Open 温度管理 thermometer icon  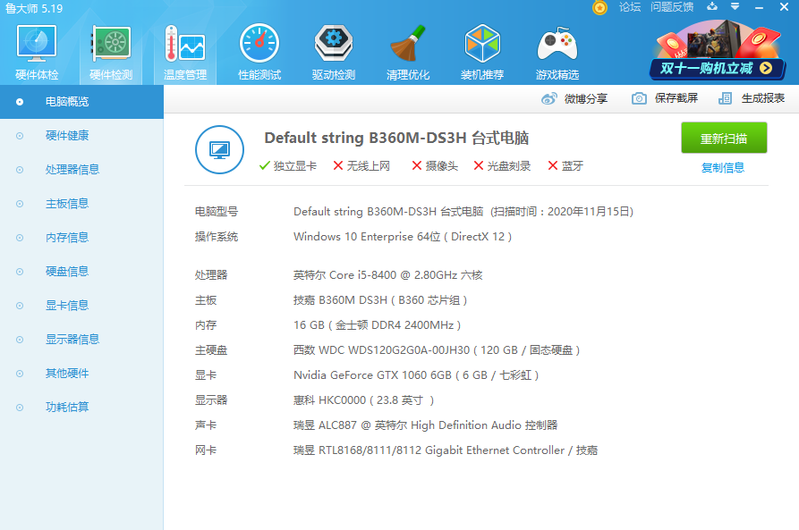point(185,43)
